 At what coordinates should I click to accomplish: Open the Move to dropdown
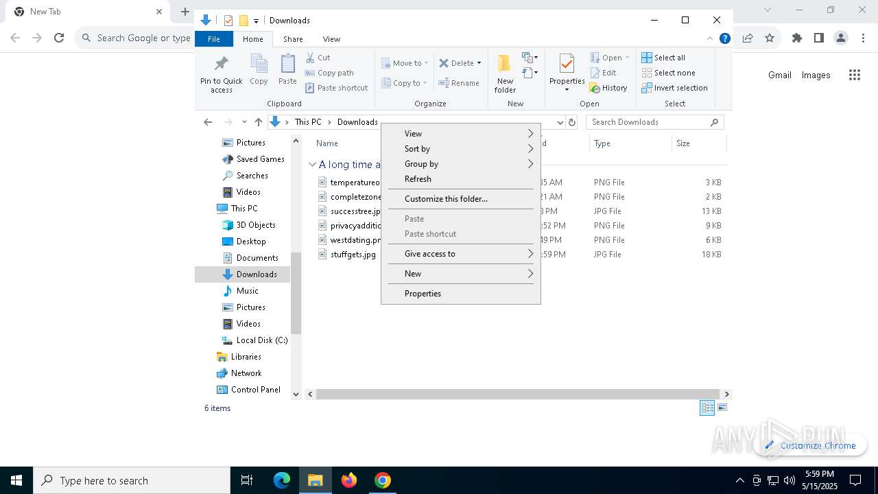pyautogui.click(x=405, y=63)
